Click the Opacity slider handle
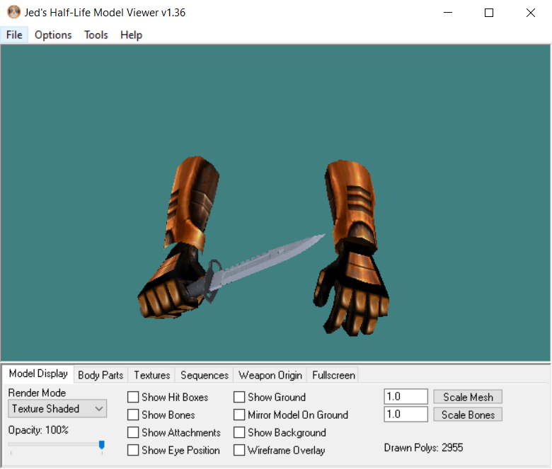The image size is (552, 469). [x=102, y=445]
